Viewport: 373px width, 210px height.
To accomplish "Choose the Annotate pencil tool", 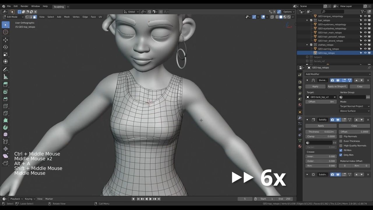I will click(6, 69).
